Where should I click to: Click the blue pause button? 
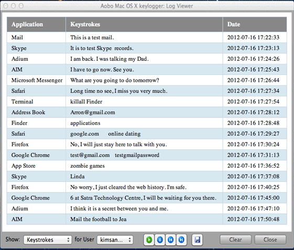point(160,240)
